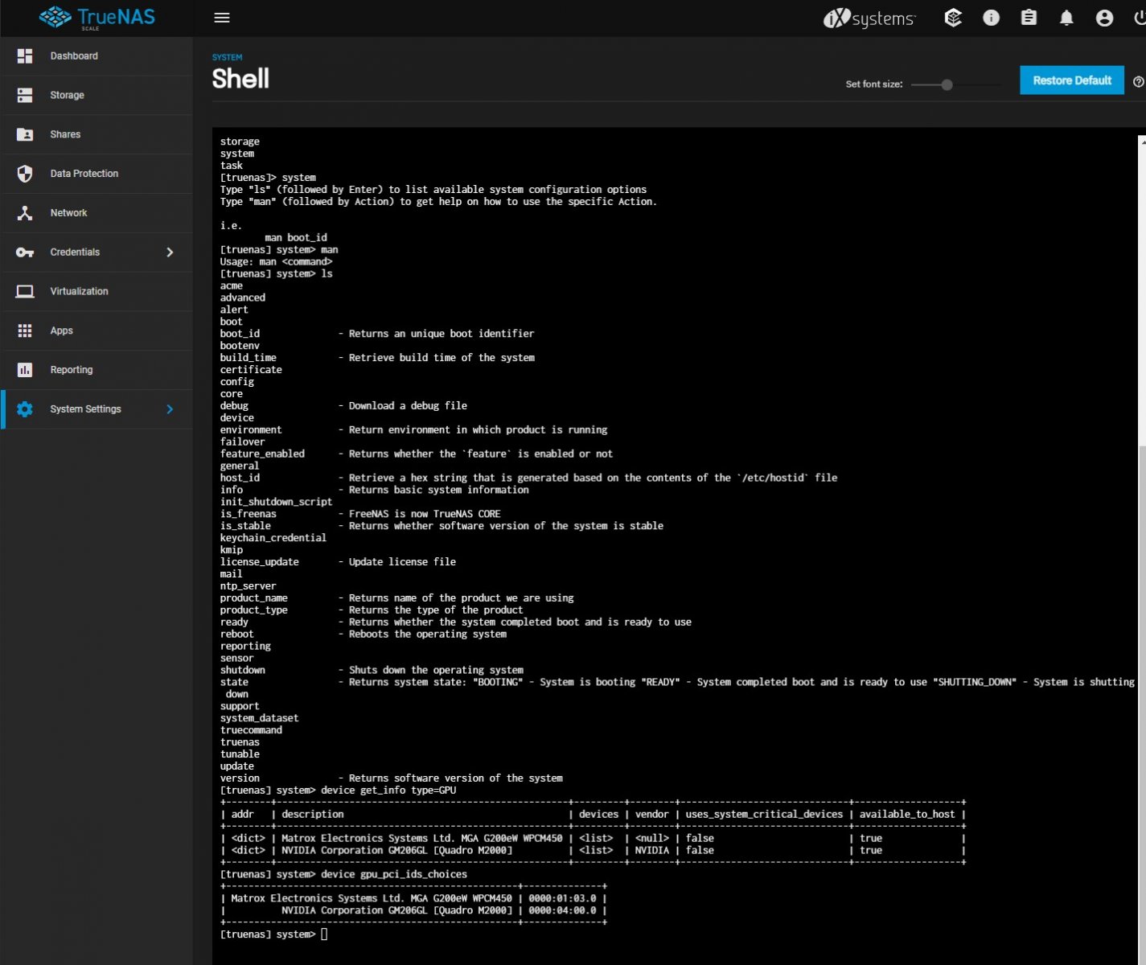Open the Apps menu item
Viewport: 1146px width, 965px height.
(97, 331)
